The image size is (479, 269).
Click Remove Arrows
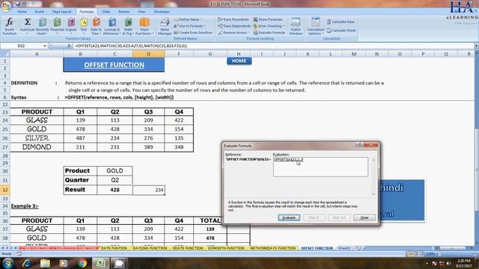pyautogui.click(x=234, y=33)
